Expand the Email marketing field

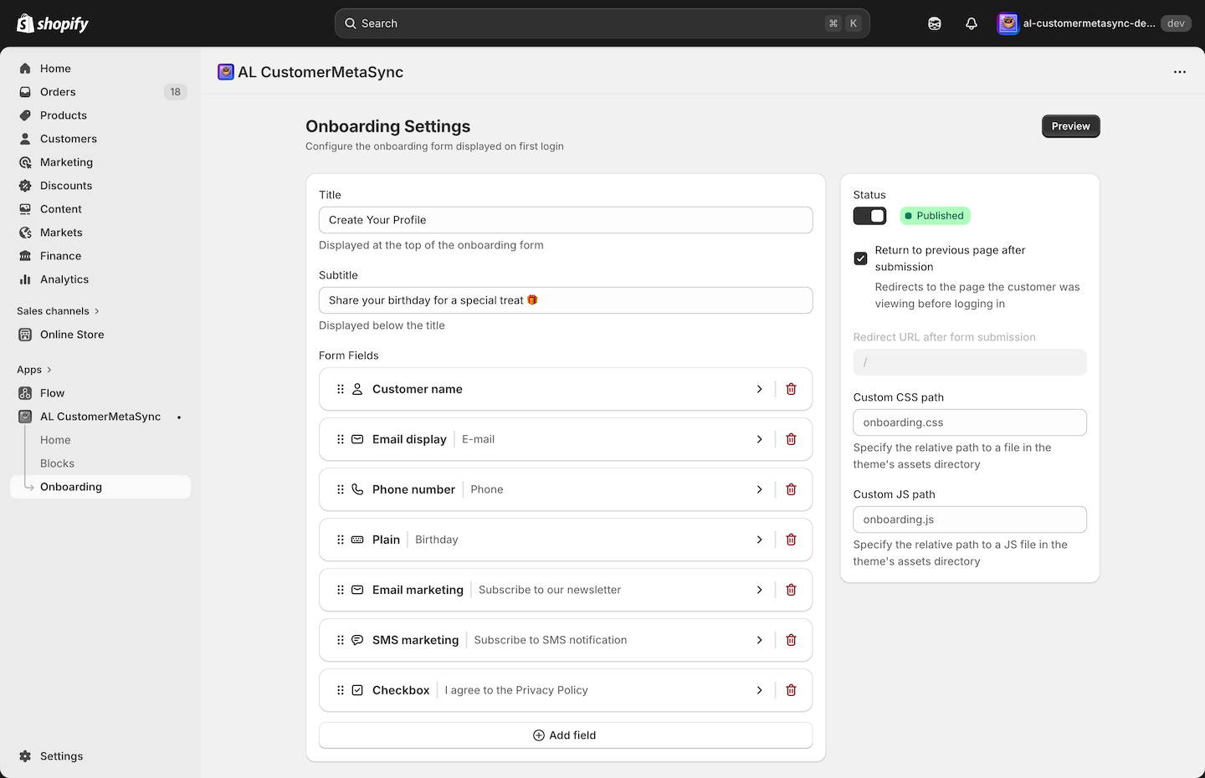click(x=759, y=590)
